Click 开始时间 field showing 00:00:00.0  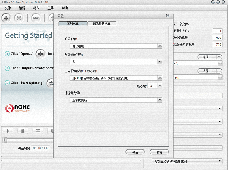40,148
